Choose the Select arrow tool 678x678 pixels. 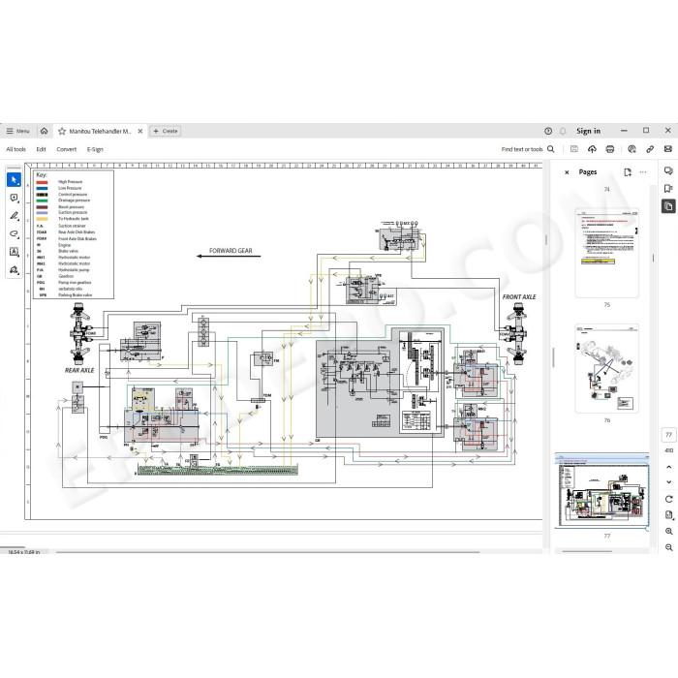tap(14, 179)
